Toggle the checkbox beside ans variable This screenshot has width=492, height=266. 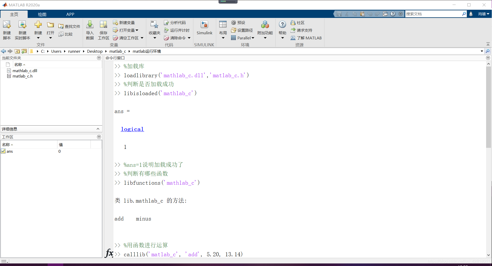(3, 151)
